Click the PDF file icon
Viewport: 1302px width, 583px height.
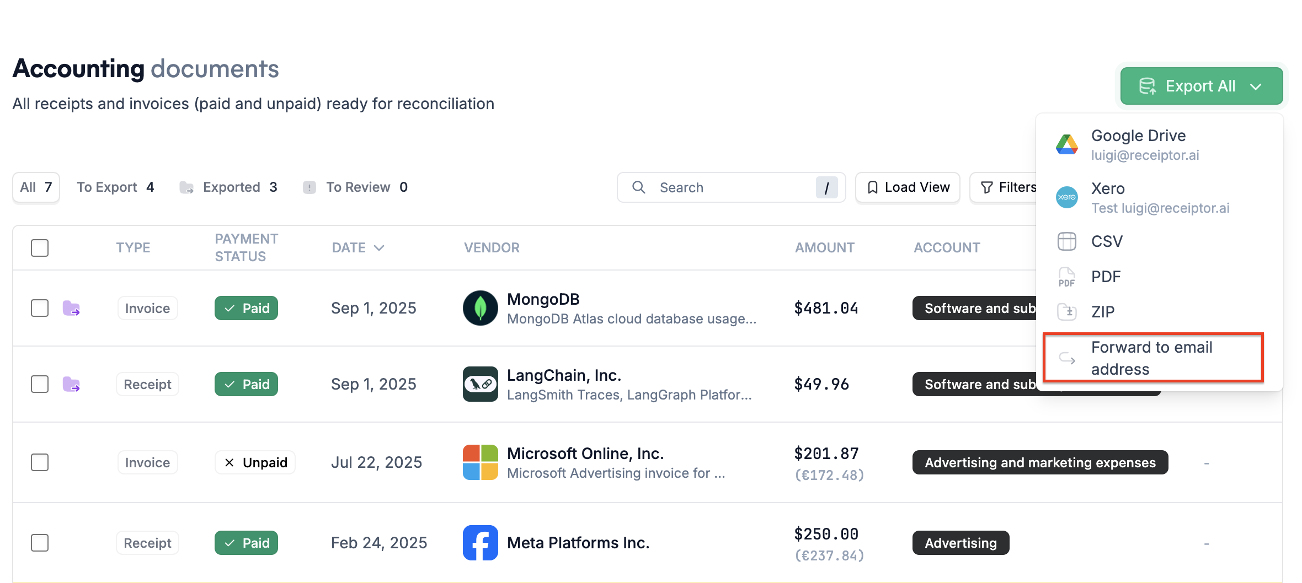click(x=1066, y=277)
